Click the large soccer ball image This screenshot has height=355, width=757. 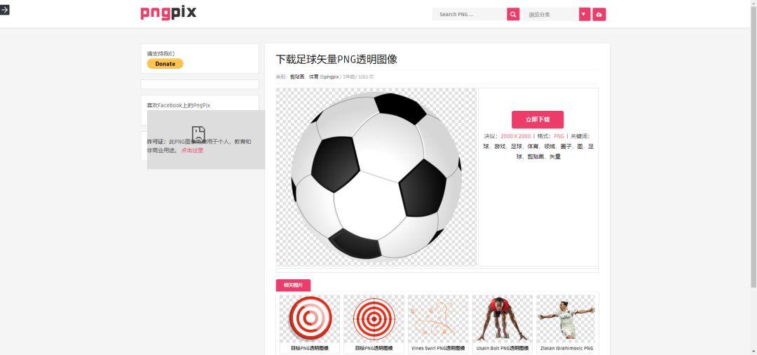376,177
